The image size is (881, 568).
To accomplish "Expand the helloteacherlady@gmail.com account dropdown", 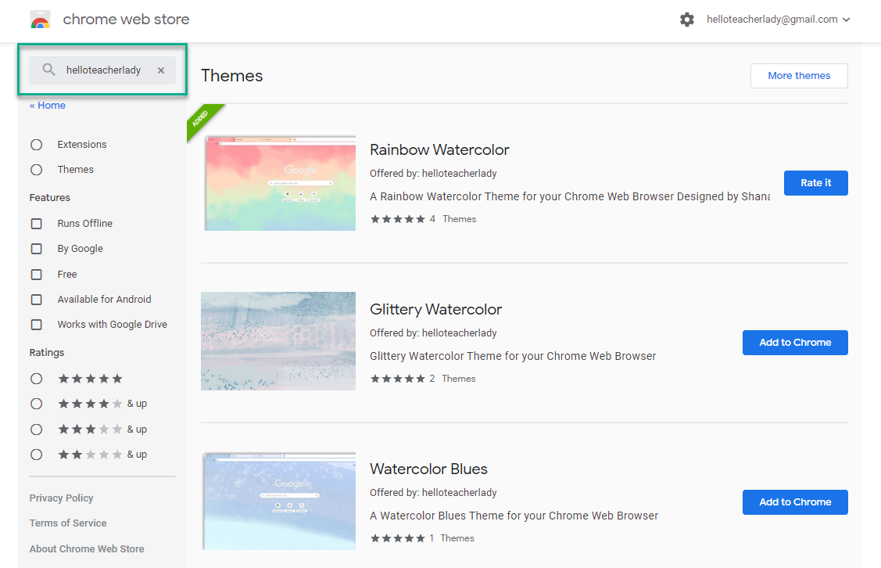I will (778, 19).
